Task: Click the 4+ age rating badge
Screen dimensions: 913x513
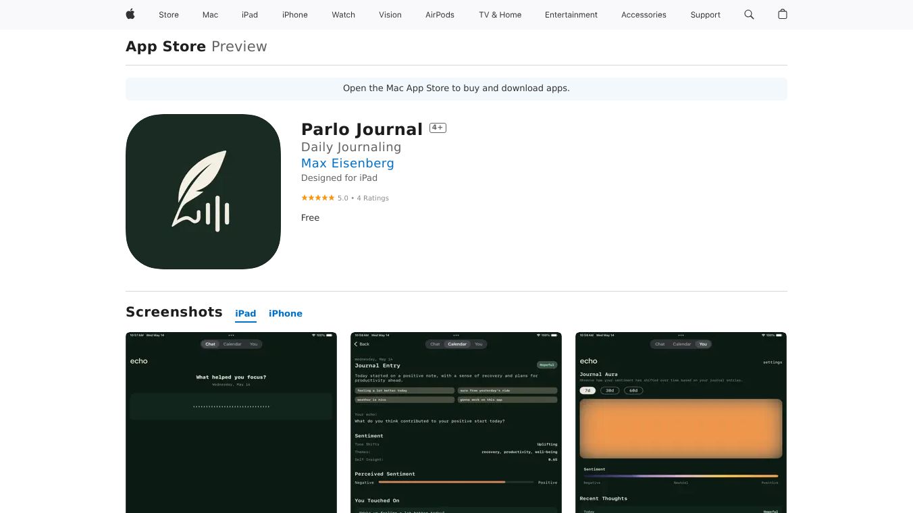Action: [438, 128]
